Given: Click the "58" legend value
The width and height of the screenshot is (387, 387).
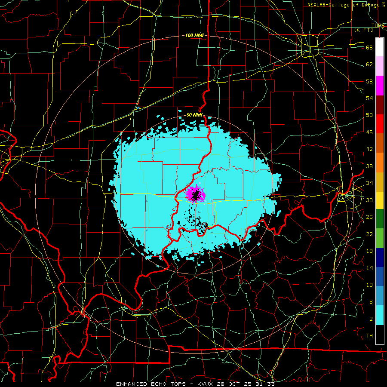Looking at the screenshot, I should pos(369,81).
